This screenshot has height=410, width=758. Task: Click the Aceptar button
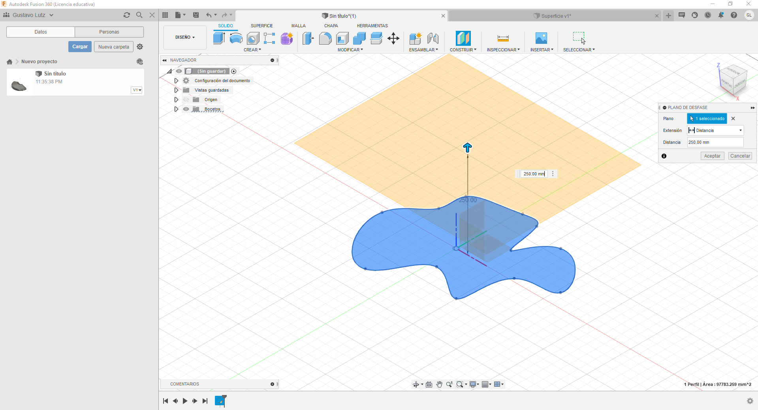point(712,156)
